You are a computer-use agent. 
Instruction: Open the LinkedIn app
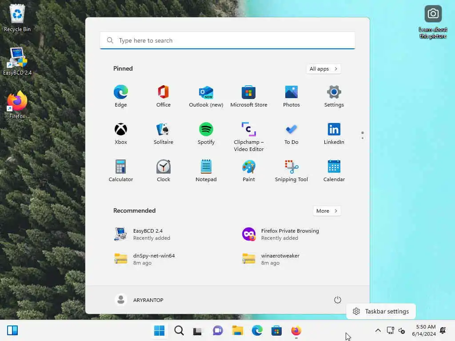(x=334, y=134)
